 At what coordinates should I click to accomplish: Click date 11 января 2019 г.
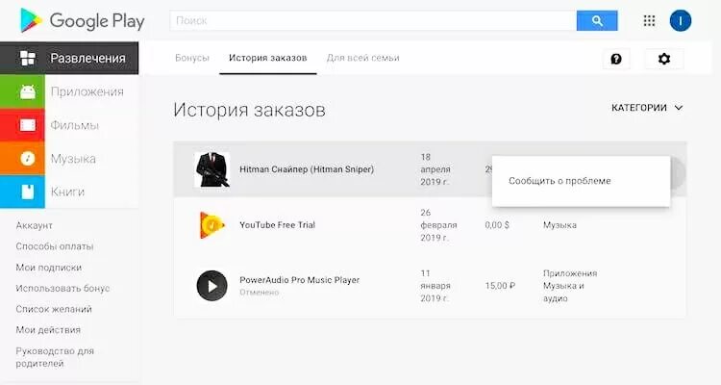pos(435,286)
